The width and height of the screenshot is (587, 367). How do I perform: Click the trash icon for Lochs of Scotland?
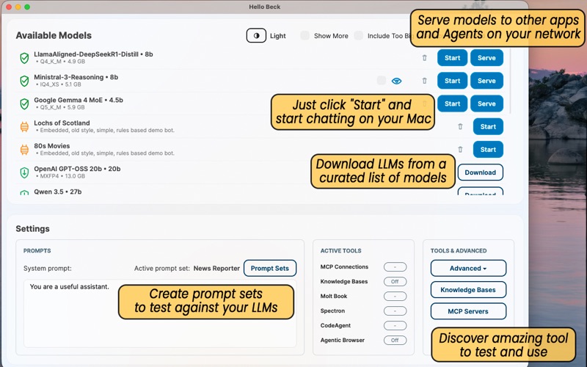coord(461,126)
